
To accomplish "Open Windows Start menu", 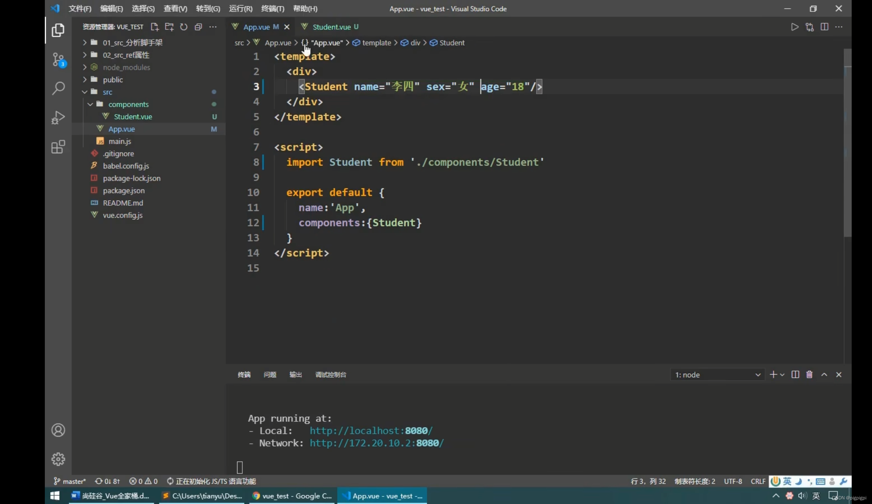I will coord(55,496).
